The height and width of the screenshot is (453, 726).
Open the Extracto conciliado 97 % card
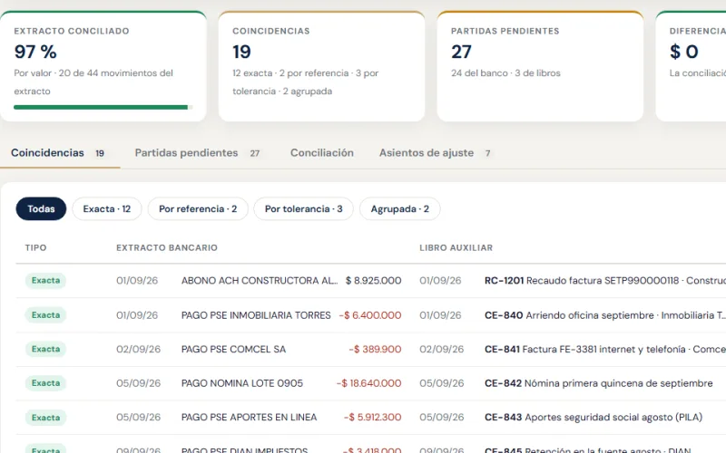[x=103, y=66]
